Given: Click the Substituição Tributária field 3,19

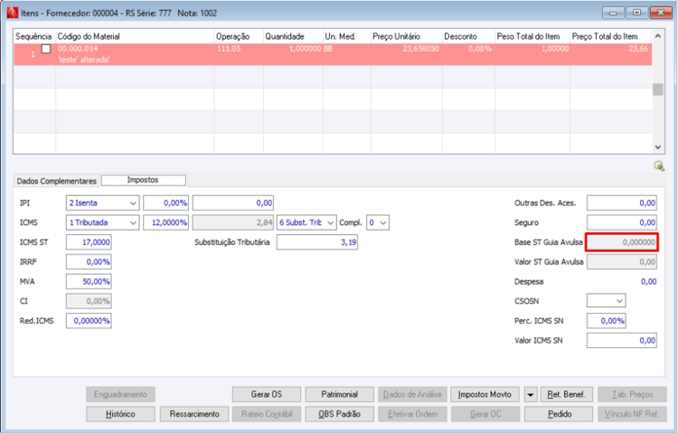Looking at the screenshot, I should coord(317,242).
